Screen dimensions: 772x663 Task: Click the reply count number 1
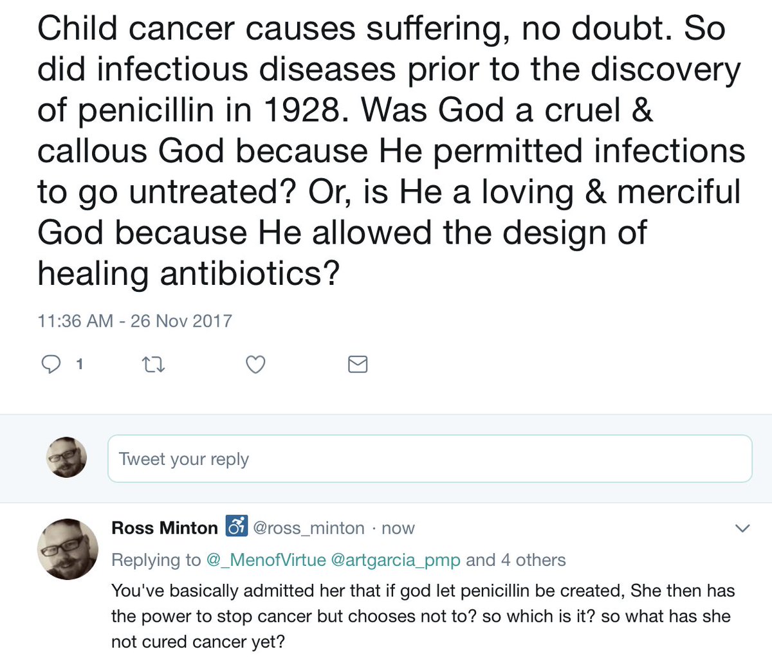[x=79, y=365]
